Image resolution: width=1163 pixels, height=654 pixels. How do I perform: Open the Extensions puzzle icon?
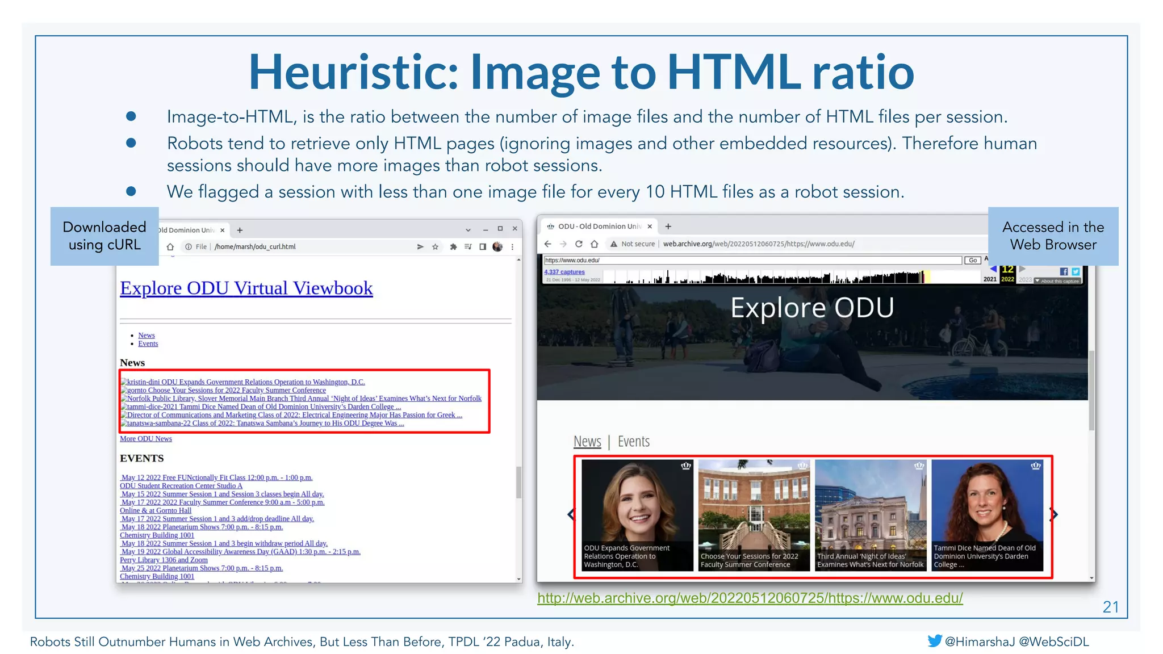[x=453, y=247]
